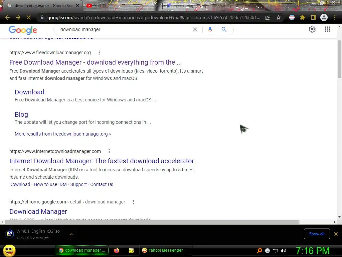
Task: Close the downloads bar
Action: pyautogui.click(x=336, y=234)
